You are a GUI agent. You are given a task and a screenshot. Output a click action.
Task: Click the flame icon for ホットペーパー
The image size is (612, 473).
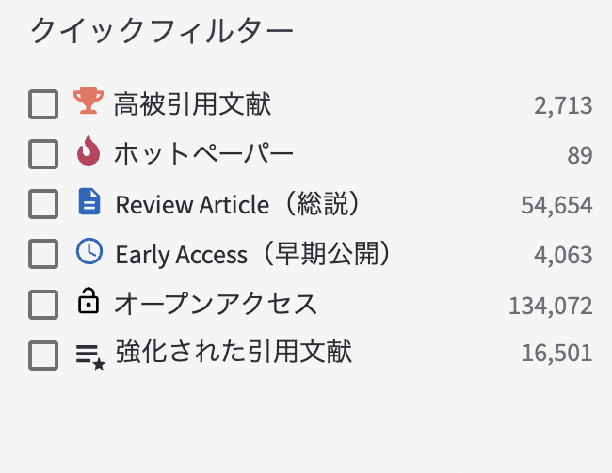pos(88,151)
